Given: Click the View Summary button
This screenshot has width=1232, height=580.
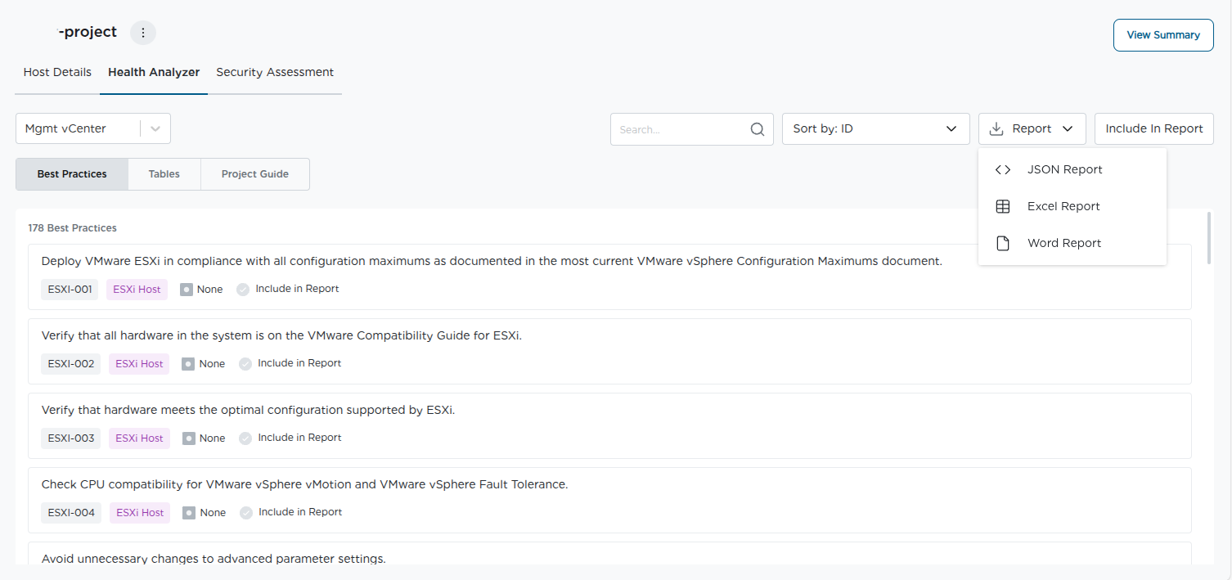Looking at the screenshot, I should [1162, 35].
